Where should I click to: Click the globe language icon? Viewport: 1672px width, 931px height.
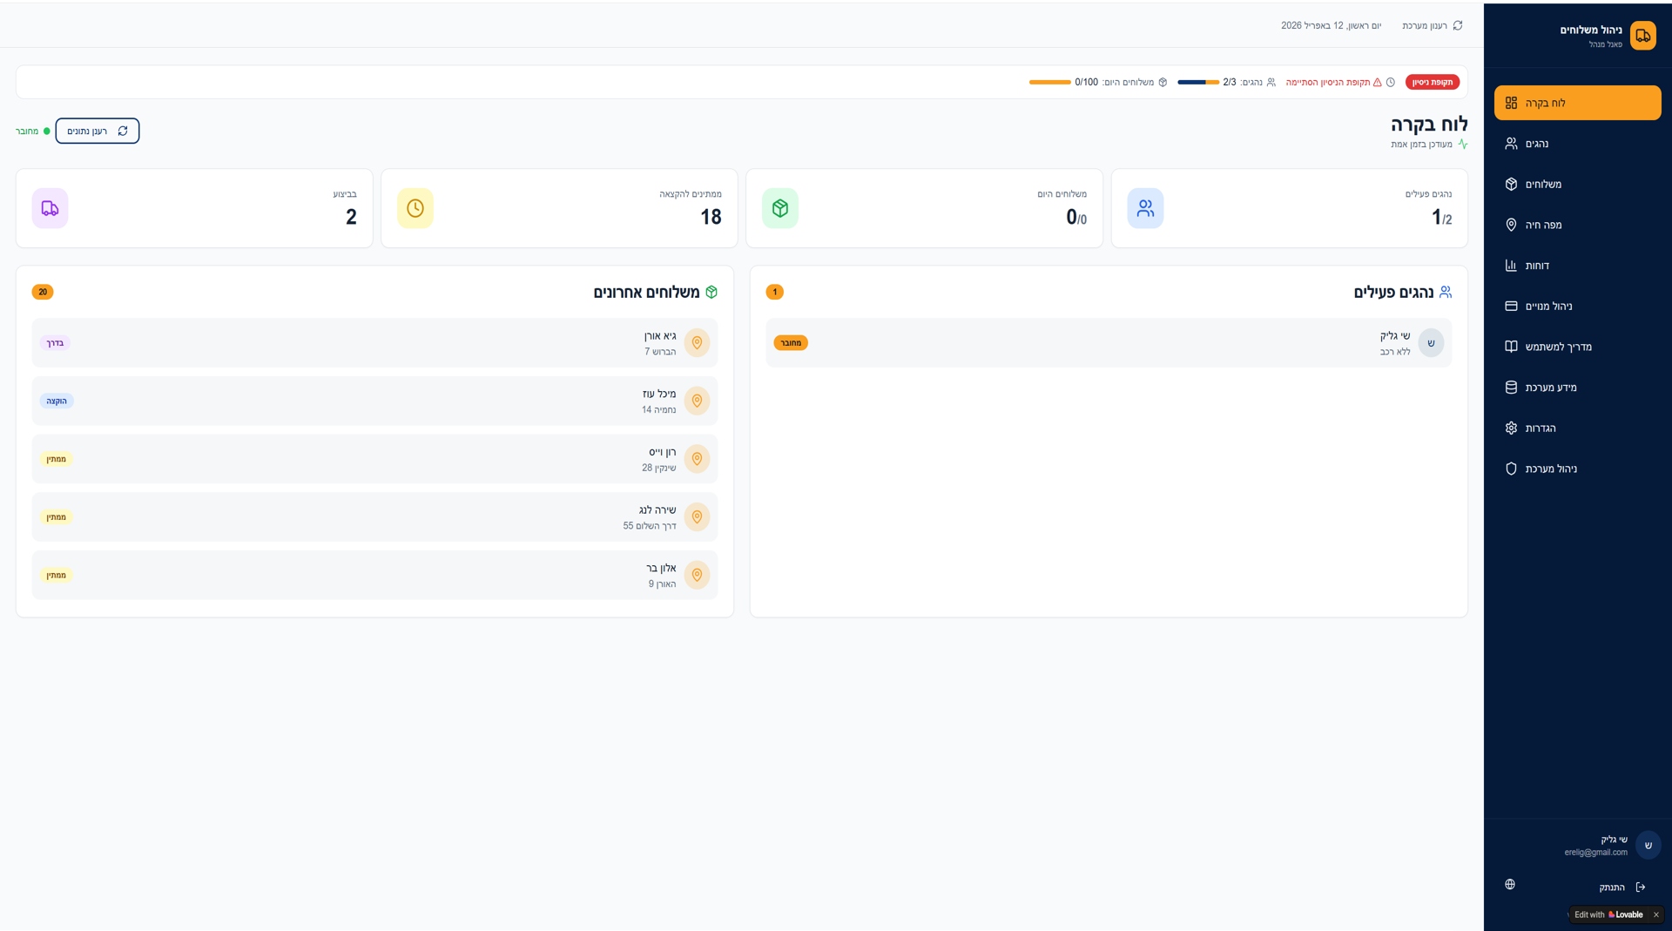[x=1510, y=885]
